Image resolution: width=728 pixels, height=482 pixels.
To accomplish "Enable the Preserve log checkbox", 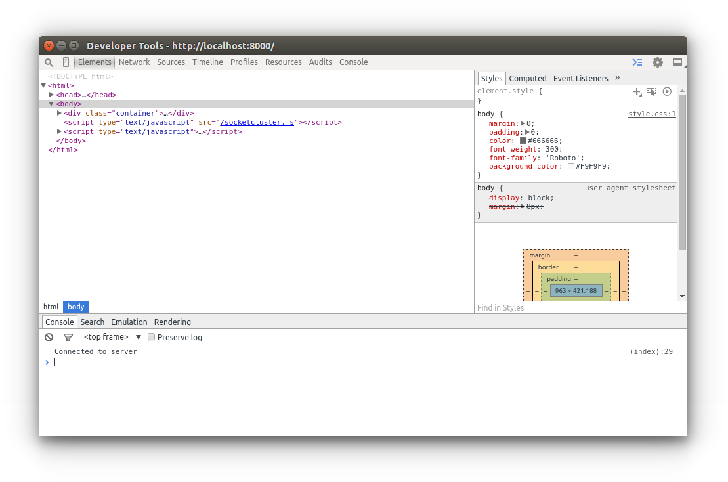I will (x=152, y=337).
